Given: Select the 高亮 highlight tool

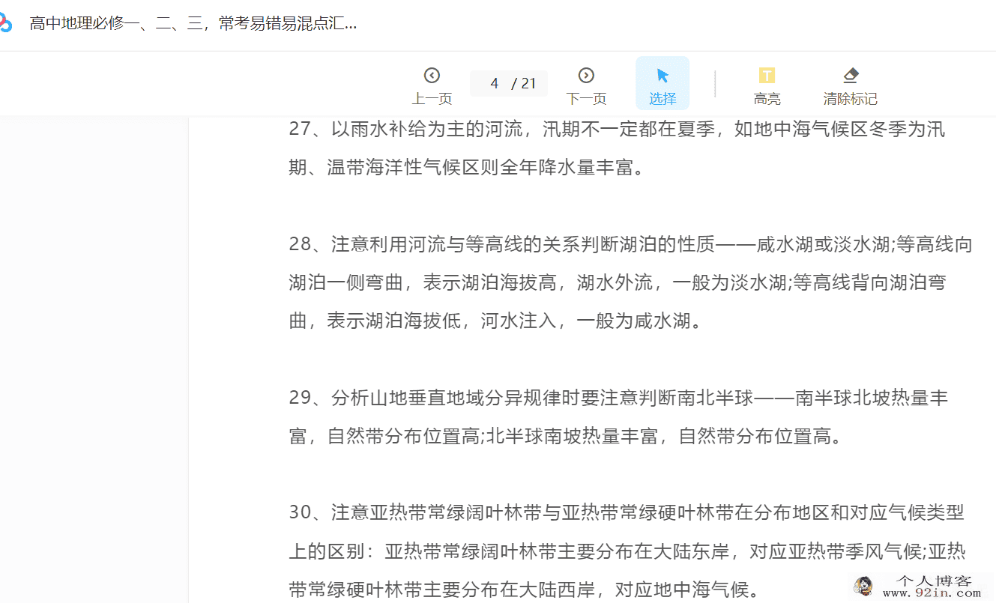Looking at the screenshot, I should click(x=767, y=85).
